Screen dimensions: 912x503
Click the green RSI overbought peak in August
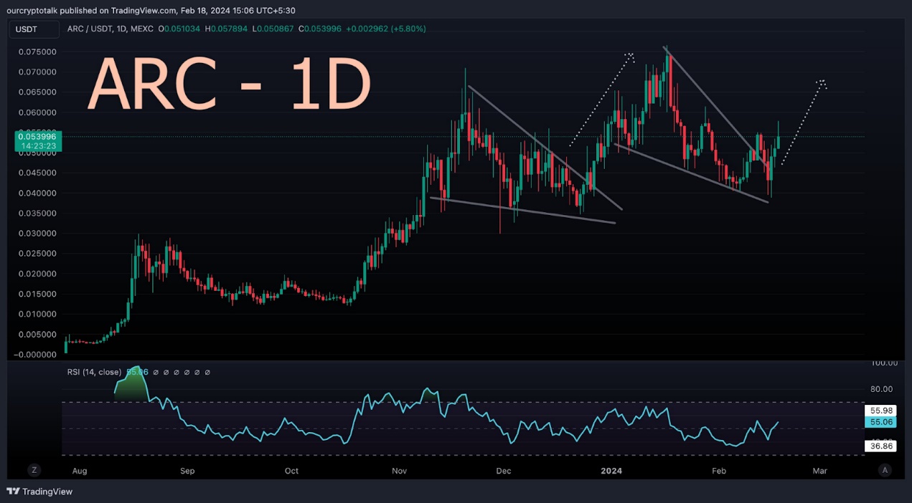[132, 380]
